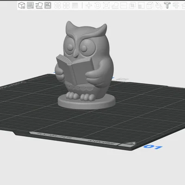Select the Seam painting tool
Image resolution: width=185 pixels, height=185 pixels.
point(150,6)
